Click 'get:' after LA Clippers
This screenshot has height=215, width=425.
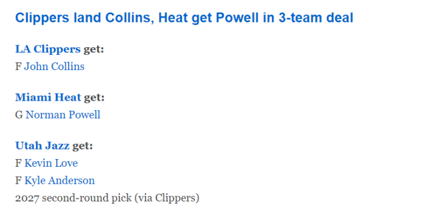(x=93, y=49)
